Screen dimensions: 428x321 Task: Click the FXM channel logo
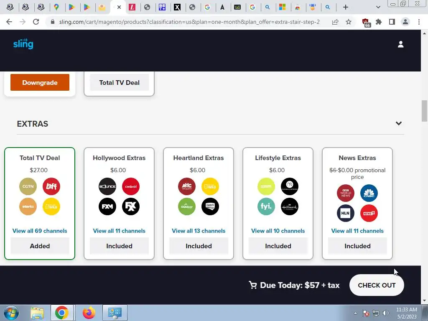coord(107,206)
